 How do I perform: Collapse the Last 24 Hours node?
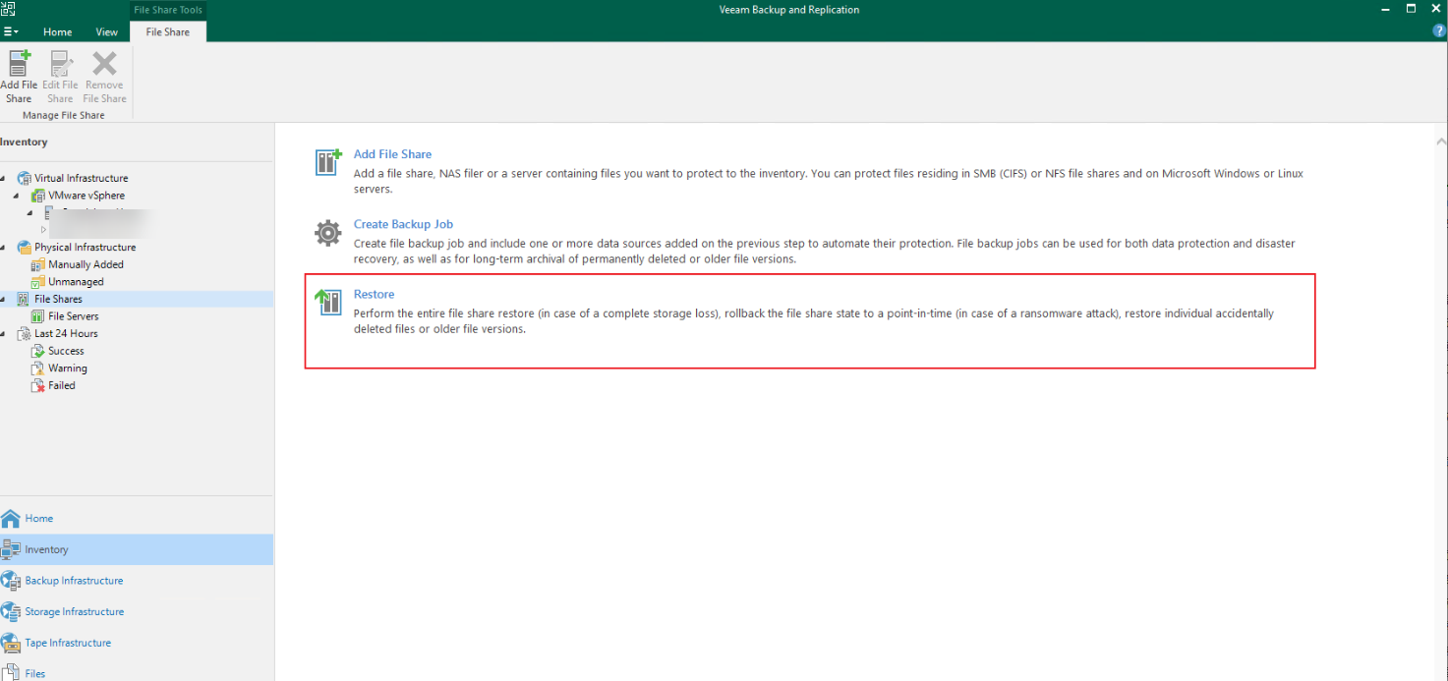(x=4, y=334)
